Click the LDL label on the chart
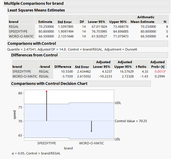Image resolution: width=171 pixels, height=159 pixels. coord(118,139)
